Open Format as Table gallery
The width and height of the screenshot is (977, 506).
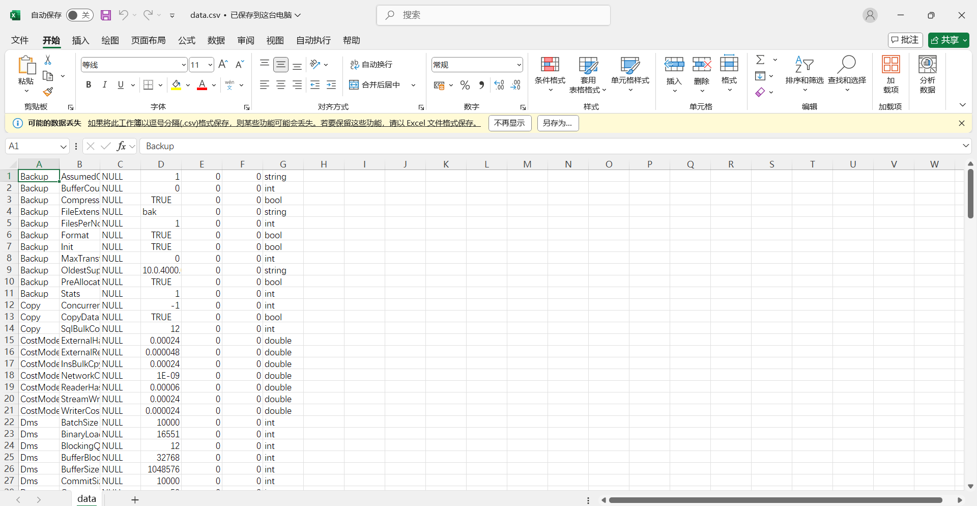click(588, 74)
